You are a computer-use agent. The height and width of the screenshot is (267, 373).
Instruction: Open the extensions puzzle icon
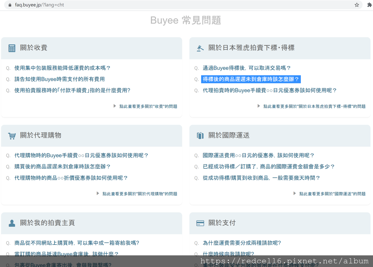[369, 5]
